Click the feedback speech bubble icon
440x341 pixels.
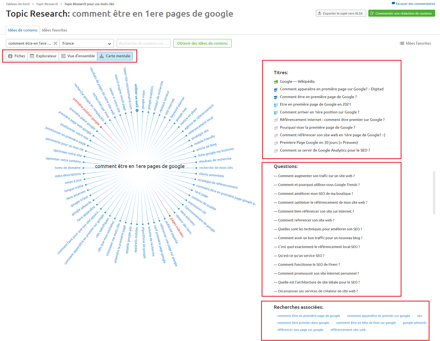393,3
